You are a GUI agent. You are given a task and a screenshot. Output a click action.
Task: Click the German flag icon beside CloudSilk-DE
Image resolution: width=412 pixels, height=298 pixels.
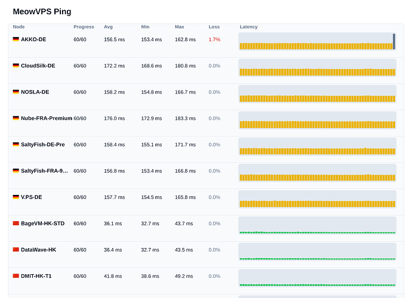click(16, 66)
